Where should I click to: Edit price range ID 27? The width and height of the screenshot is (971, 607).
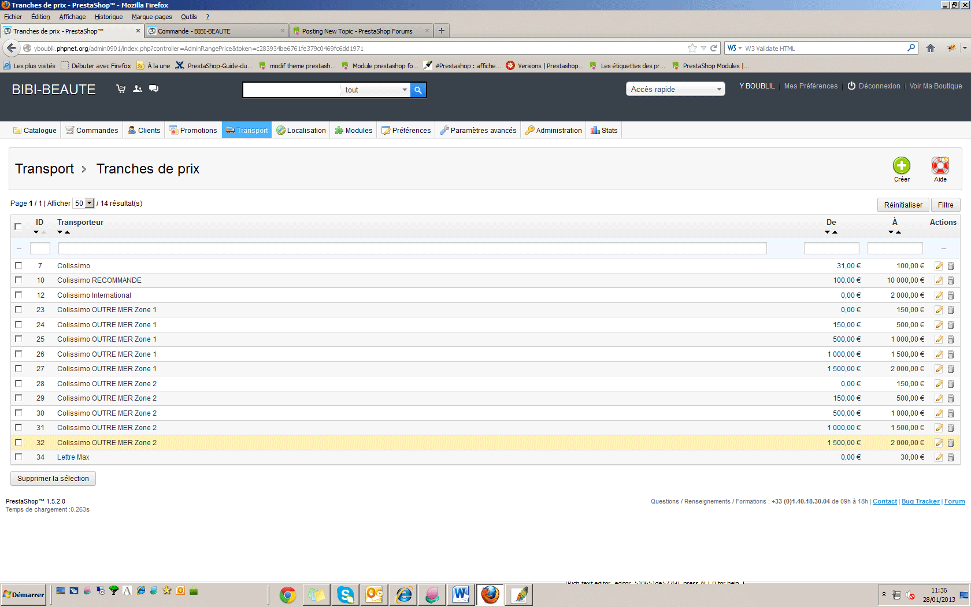pos(939,369)
